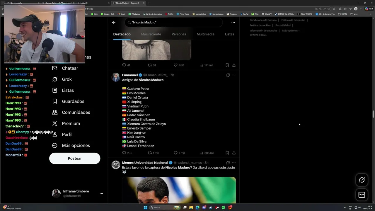The height and width of the screenshot is (211, 375).
Task: Click the Inframe timbero profile avatar
Action: 56,193
